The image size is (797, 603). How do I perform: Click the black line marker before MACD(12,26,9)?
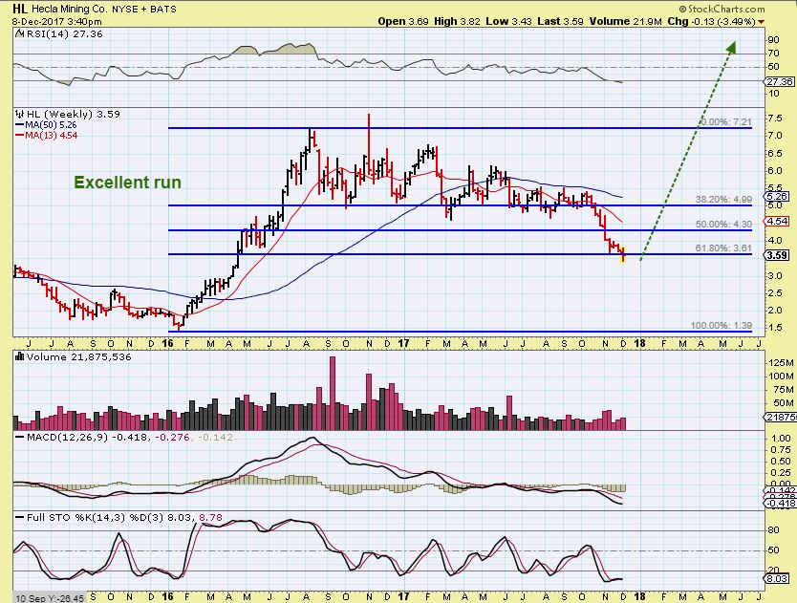click(x=20, y=438)
